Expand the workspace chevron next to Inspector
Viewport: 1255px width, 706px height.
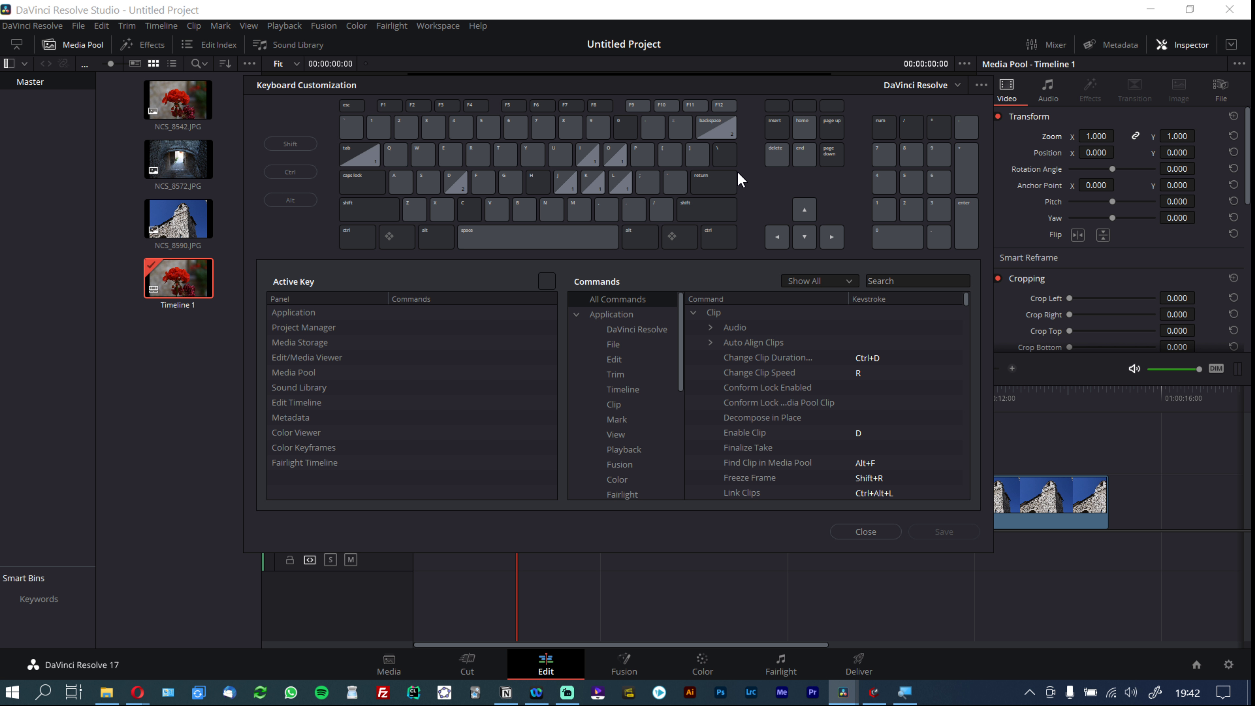(1231, 44)
